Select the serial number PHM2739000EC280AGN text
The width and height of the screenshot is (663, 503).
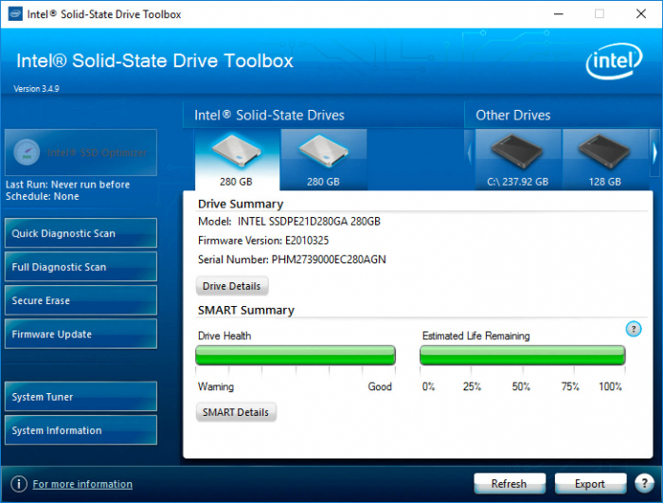tap(329, 260)
